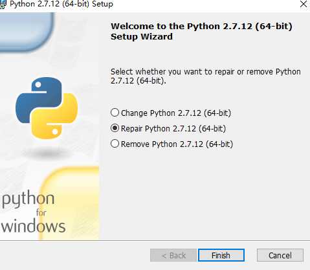
Task: Click the Setup Wizard welcome heading
Action: 201,32
